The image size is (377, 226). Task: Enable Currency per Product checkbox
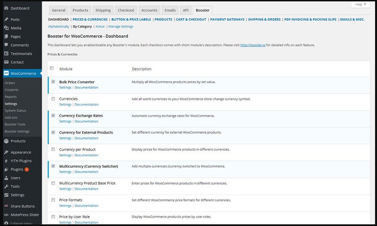pyautogui.click(x=53, y=149)
